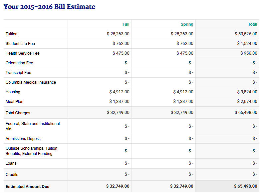The width and height of the screenshot is (260, 193).
Task: Select the Tuition row label
Action: tap(11, 34)
